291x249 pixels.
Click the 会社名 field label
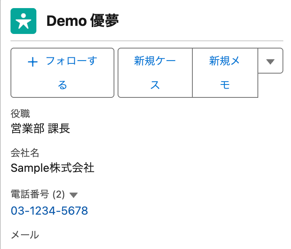tap(25, 153)
